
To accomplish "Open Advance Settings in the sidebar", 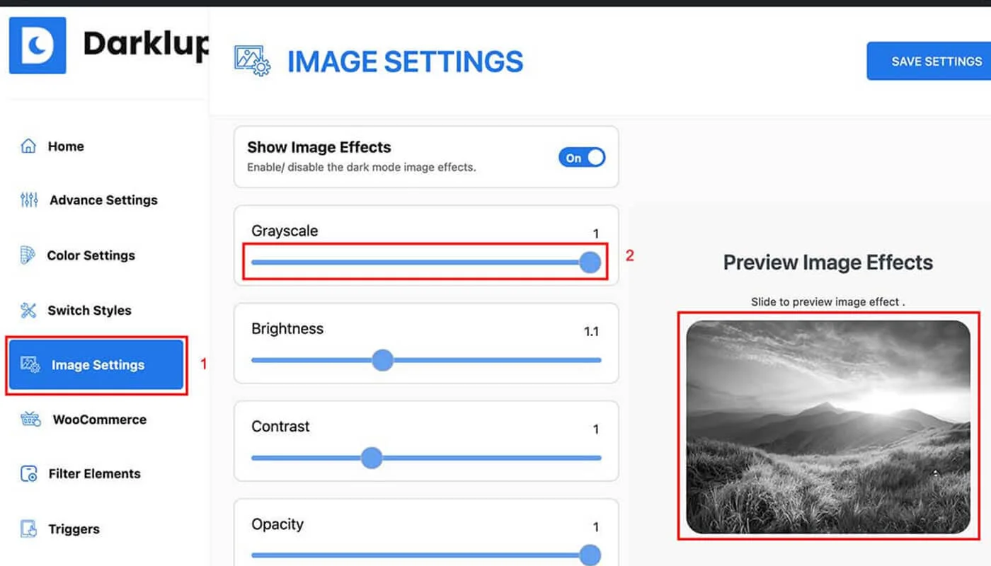I will click(103, 200).
